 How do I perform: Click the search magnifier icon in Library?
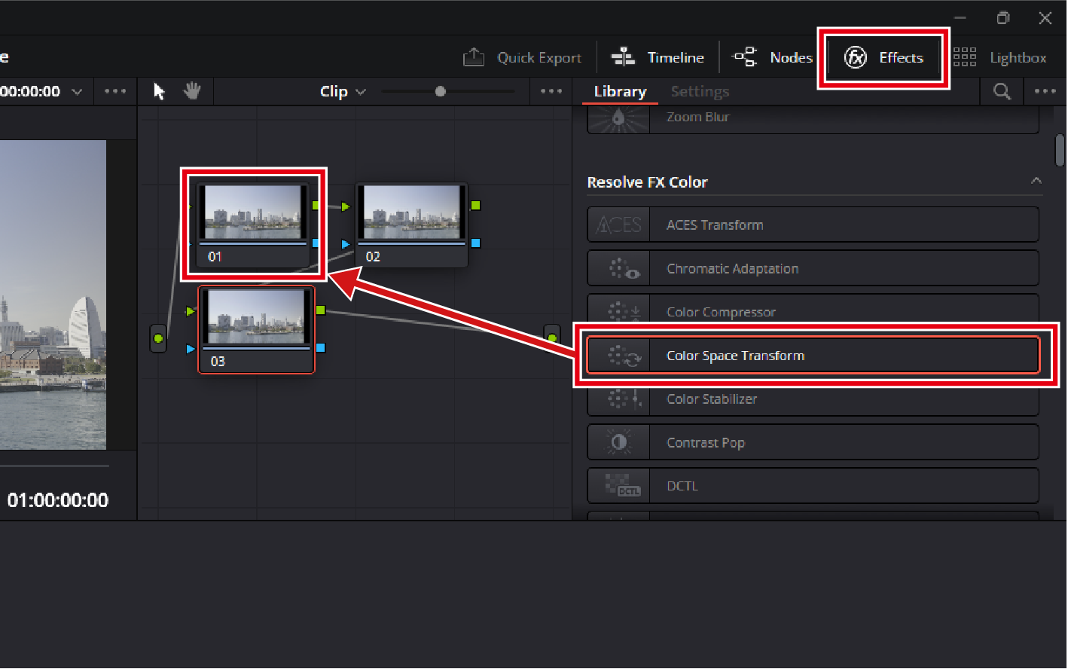click(1002, 91)
